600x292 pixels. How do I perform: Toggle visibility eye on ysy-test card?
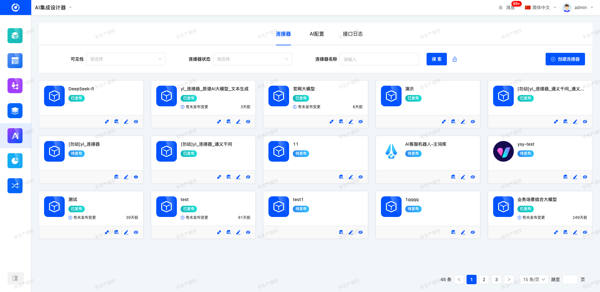click(x=585, y=177)
